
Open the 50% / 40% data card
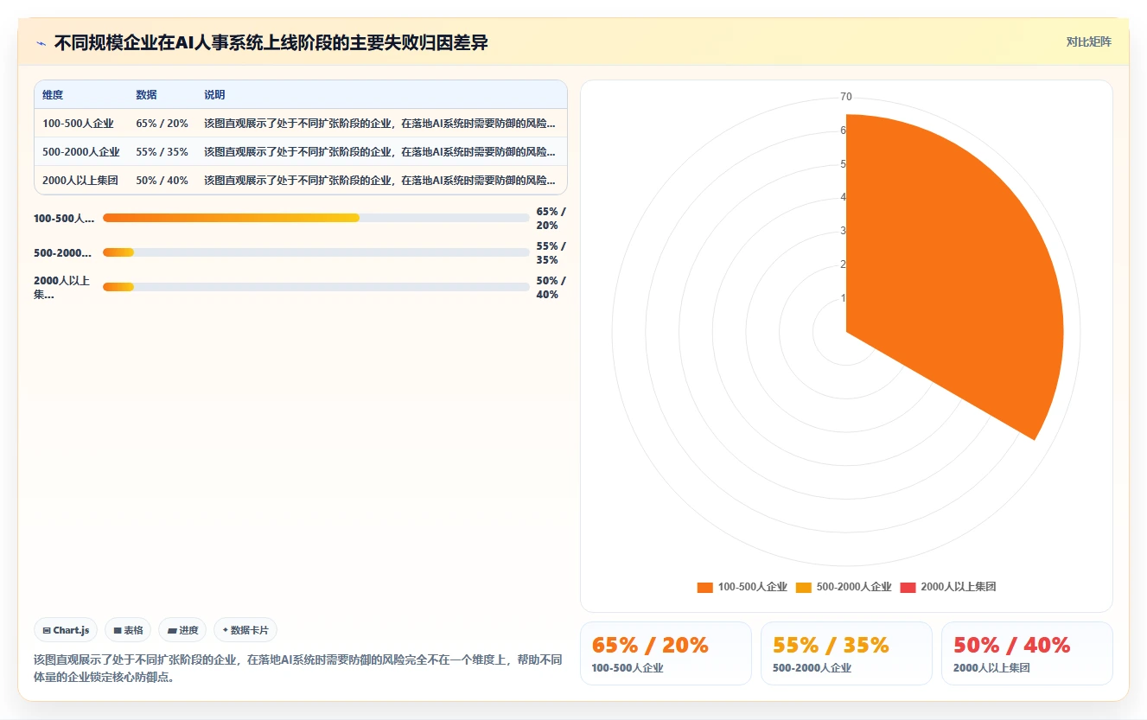pos(1027,653)
